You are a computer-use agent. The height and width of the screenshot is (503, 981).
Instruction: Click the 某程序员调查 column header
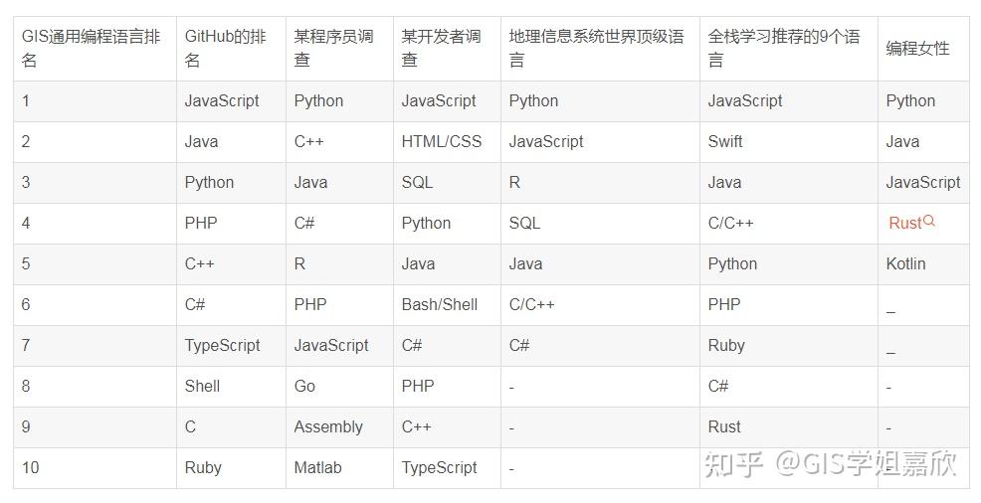click(x=339, y=49)
